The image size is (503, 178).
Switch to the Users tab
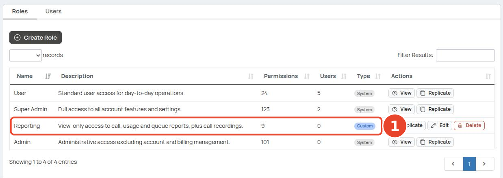click(x=53, y=11)
